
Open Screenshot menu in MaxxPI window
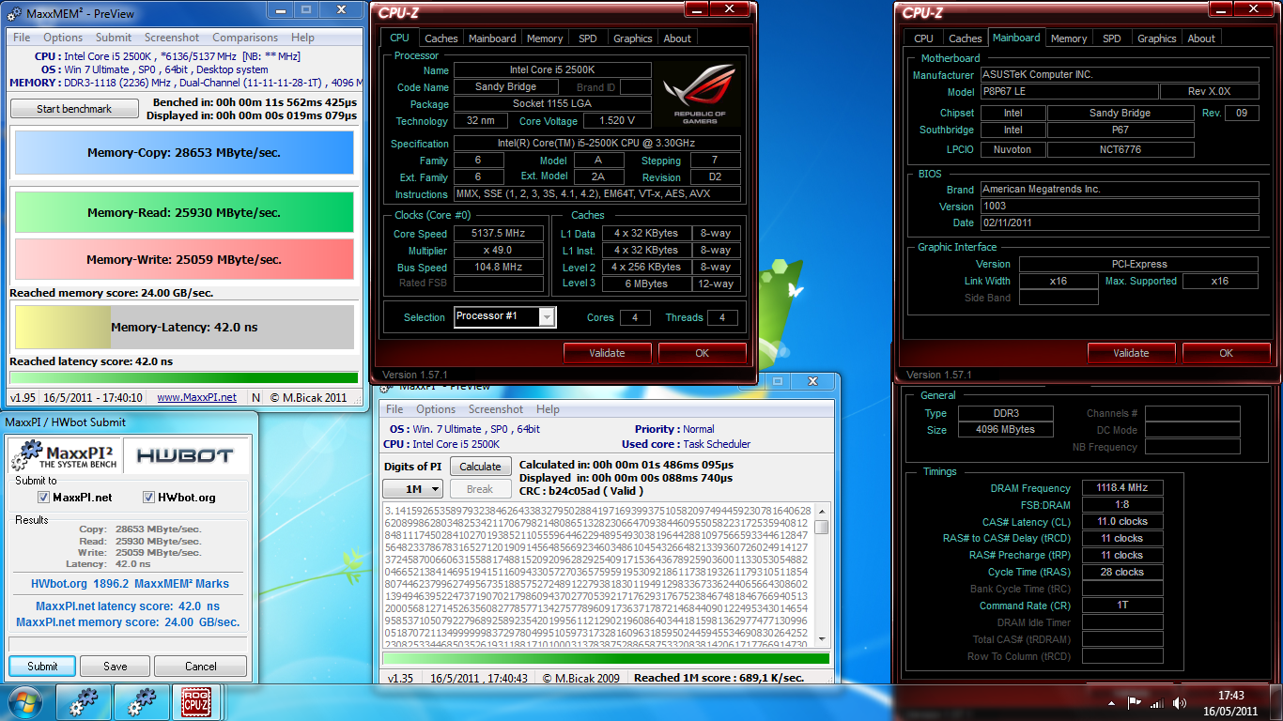[x=496, y=409]
